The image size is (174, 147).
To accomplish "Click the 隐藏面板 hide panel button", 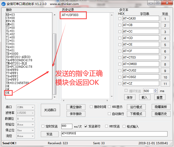I will pos(161,107).
